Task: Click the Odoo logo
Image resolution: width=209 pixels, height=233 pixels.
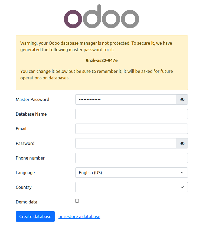Action: [x=102, y=16]
